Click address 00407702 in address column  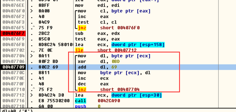[13, 50]
